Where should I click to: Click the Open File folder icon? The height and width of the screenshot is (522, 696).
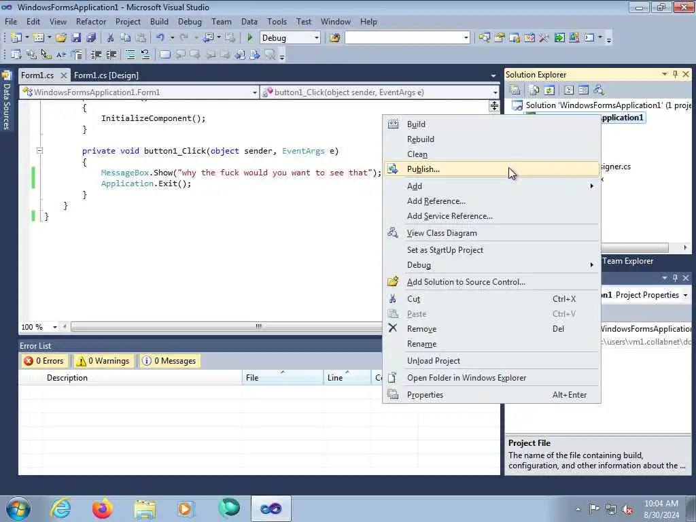pos(61,38)
